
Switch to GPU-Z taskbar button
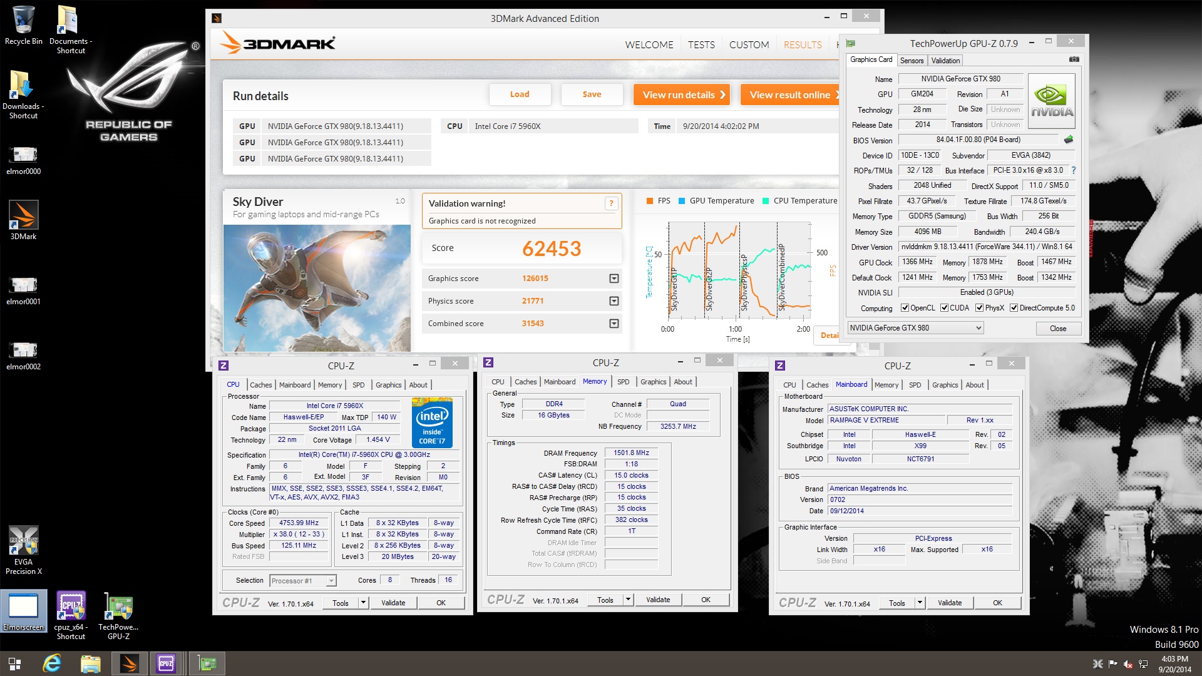[207, 663]
